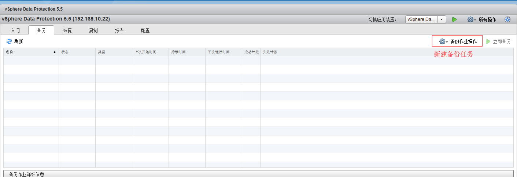Viewport: 517px width, 177px height.
Task: Click the 成功计数 column header
Action: [x=251, y=52]
